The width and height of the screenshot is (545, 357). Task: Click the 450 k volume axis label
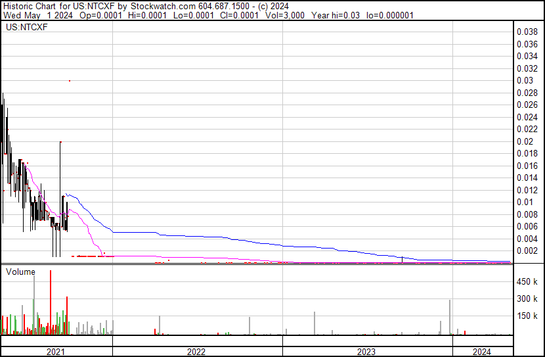[x=528, y=281]
